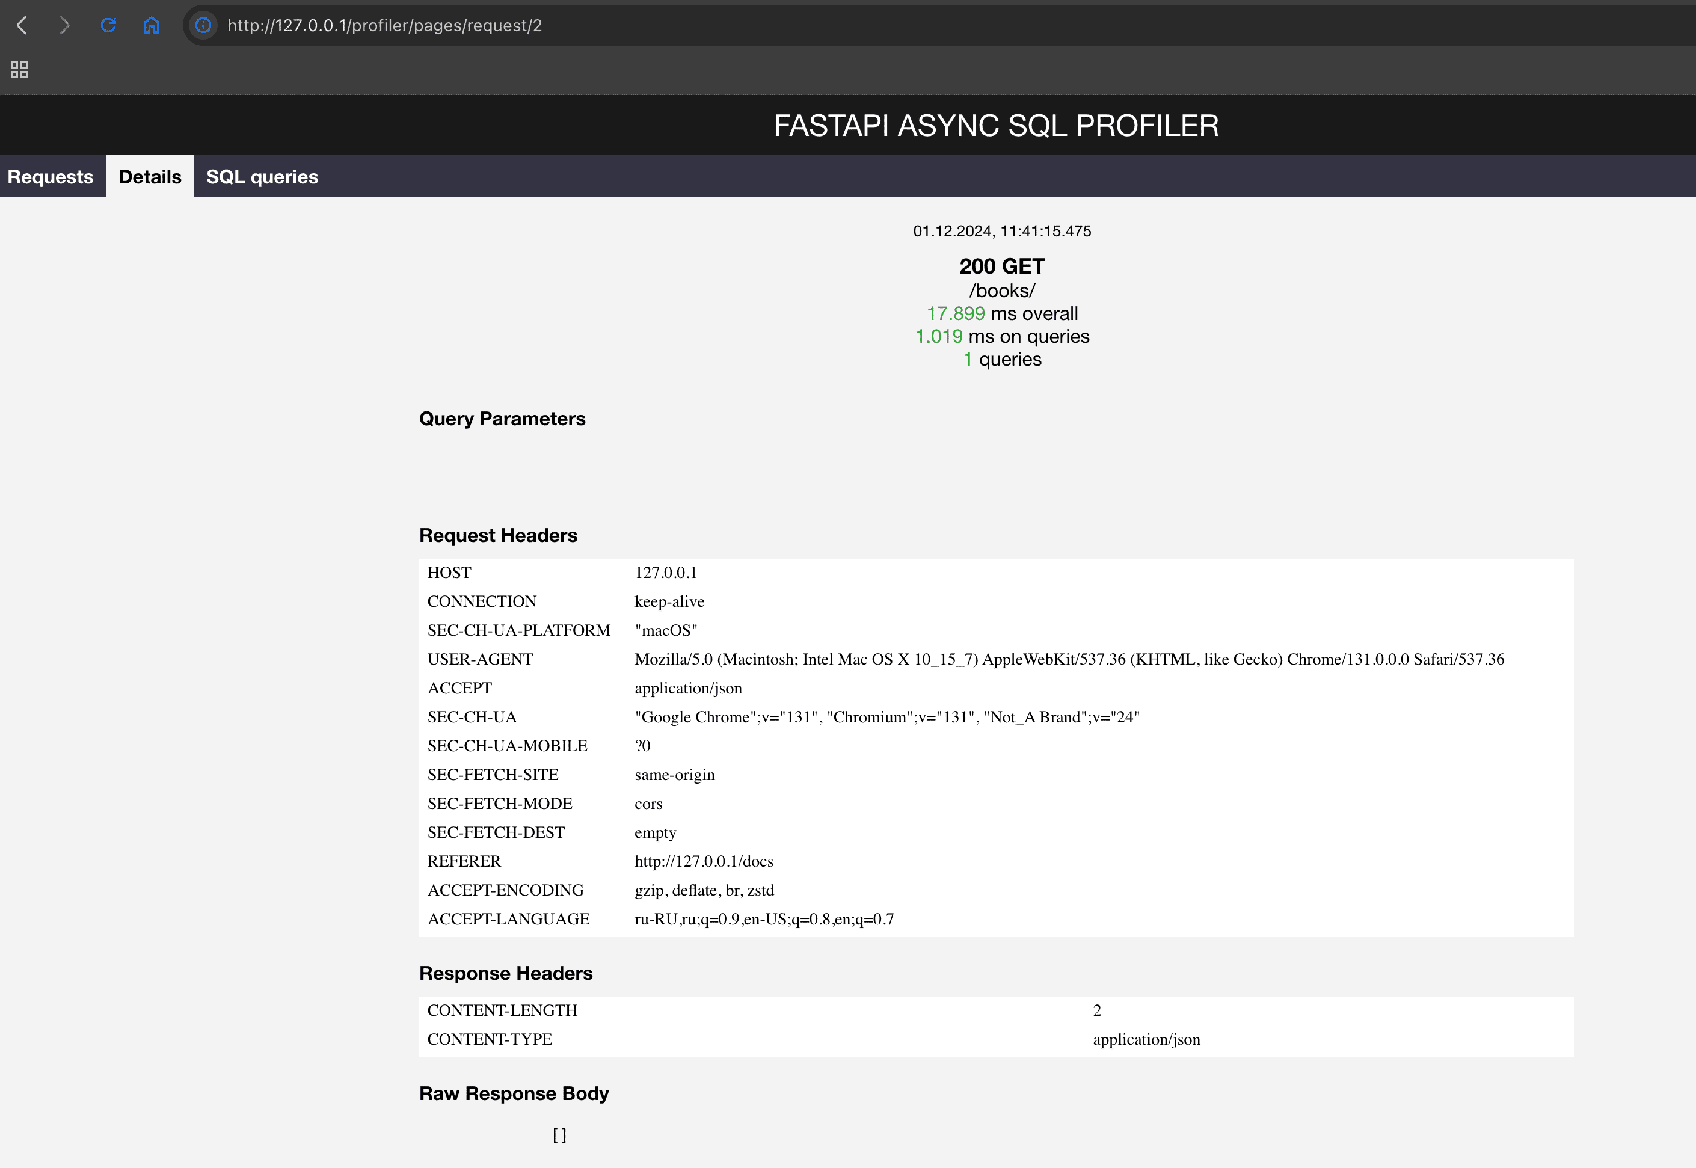Click the /books/ request path
This screenshot has width=1696, height=1168.
(1001, 290)
